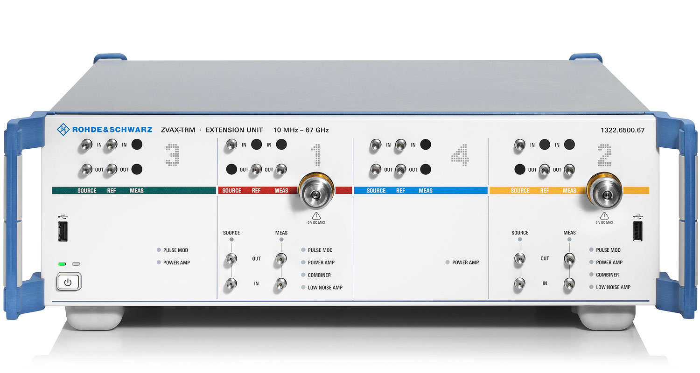Image resolution: width=700 pixels, height=373 pixels.
Task: Click the 0 V DC MAX text under port 2
Action: (x=605, y=223)
